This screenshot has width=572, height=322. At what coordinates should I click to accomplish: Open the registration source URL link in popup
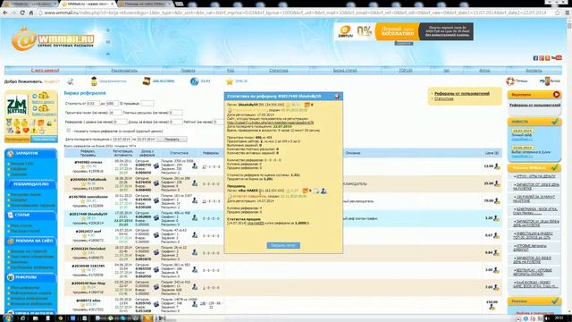(x=270, y=123)
